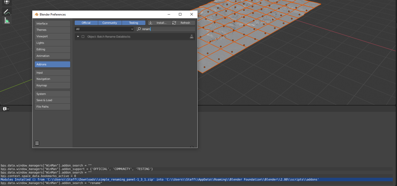Toggle the Official support level filter

[x=86, y=23]
